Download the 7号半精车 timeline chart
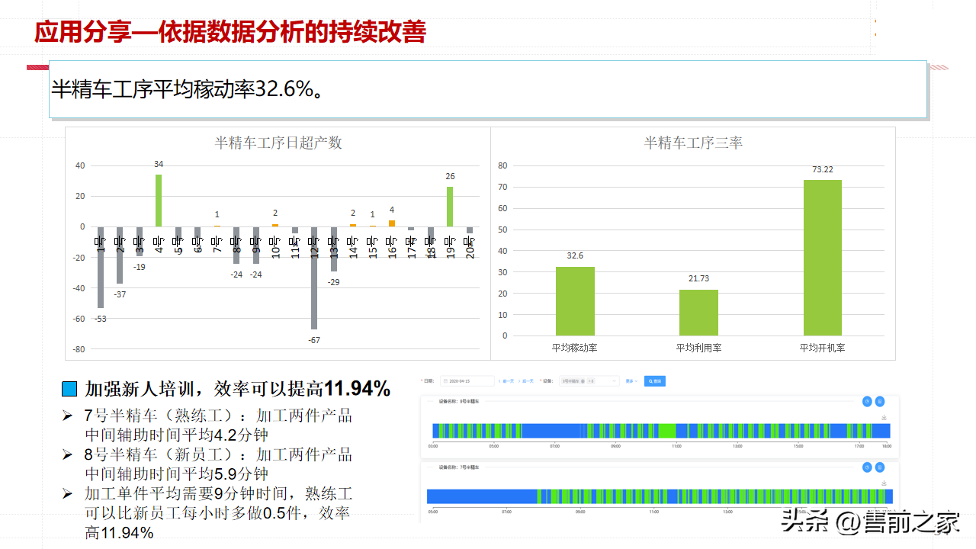This screenshot has height=549, width=976. (884, 483)
